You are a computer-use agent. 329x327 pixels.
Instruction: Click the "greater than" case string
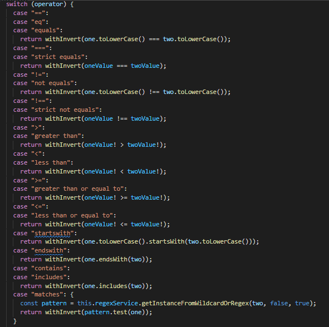[56, 136]
